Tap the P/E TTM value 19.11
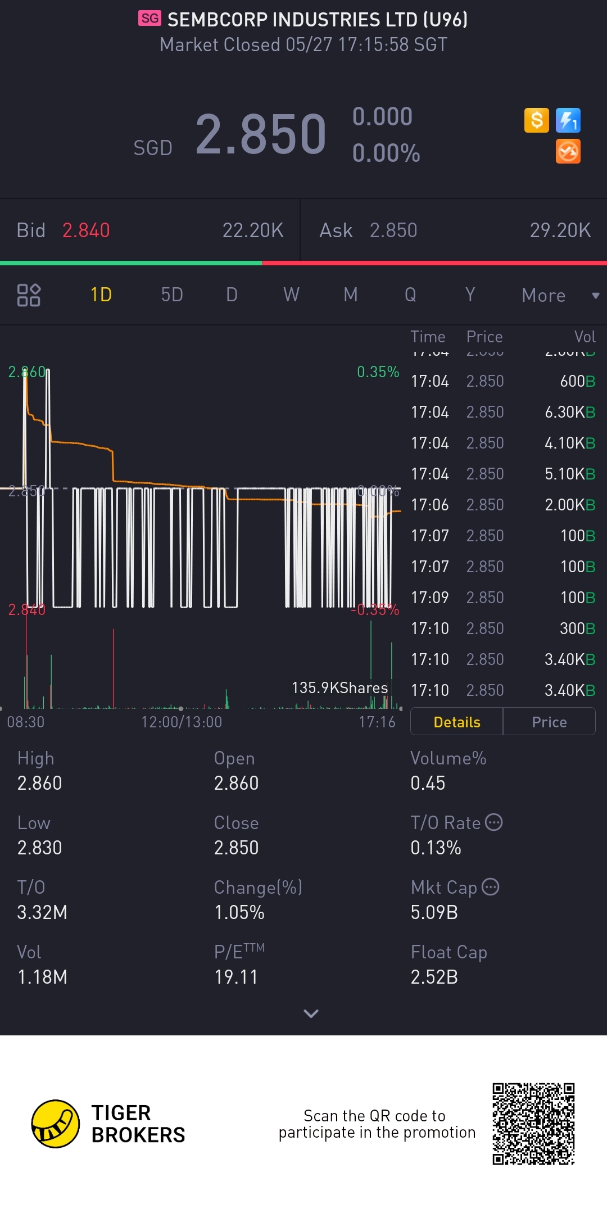The image size is (607, 1213). click(x=235, y=977)
